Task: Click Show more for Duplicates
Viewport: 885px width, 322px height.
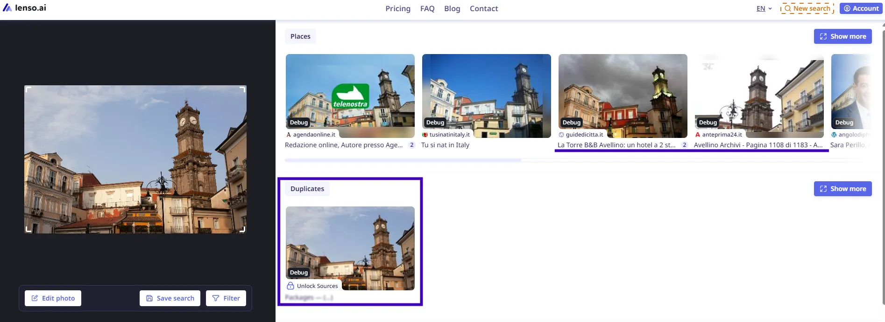Action: click(843, 189)
